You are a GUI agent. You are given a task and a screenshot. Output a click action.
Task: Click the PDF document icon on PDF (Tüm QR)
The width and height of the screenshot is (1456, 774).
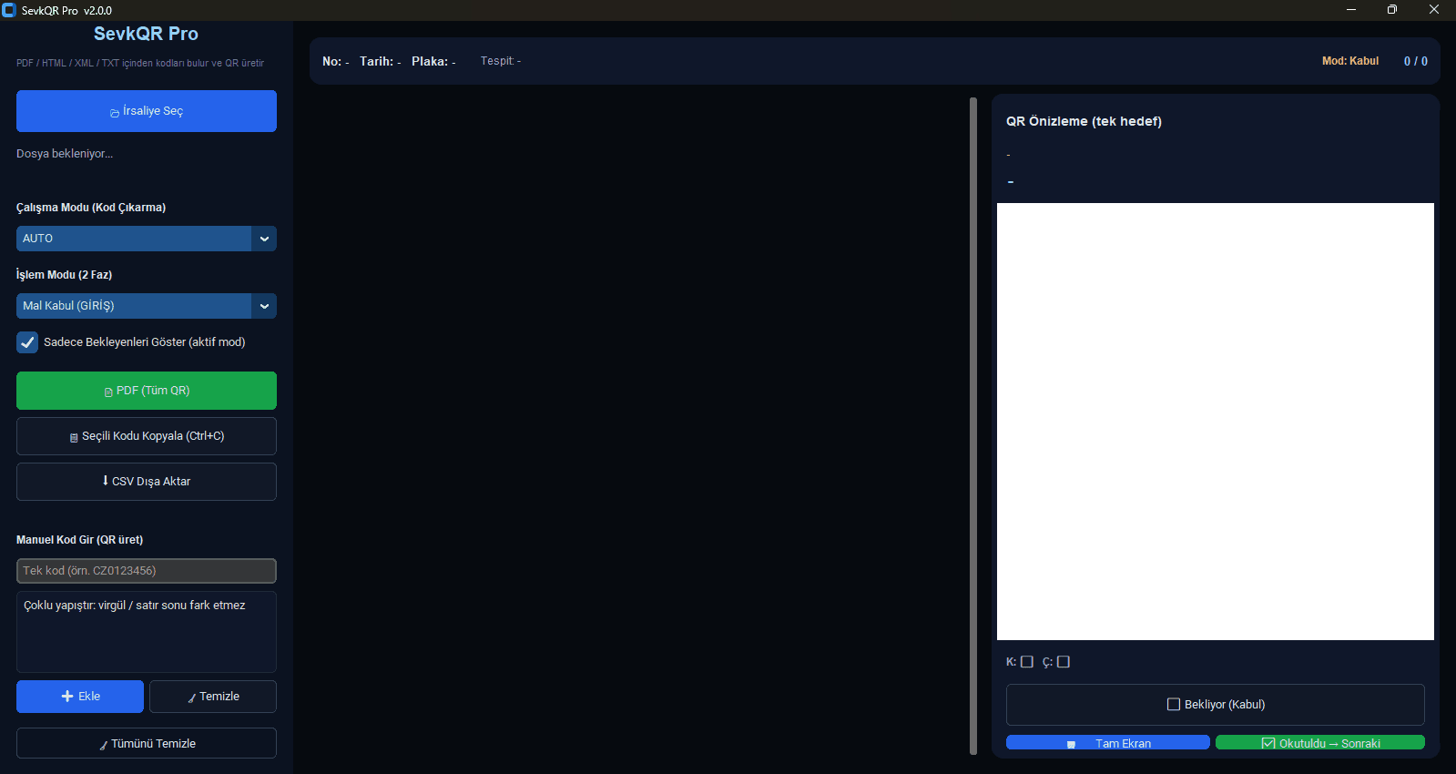coord(108,392)
